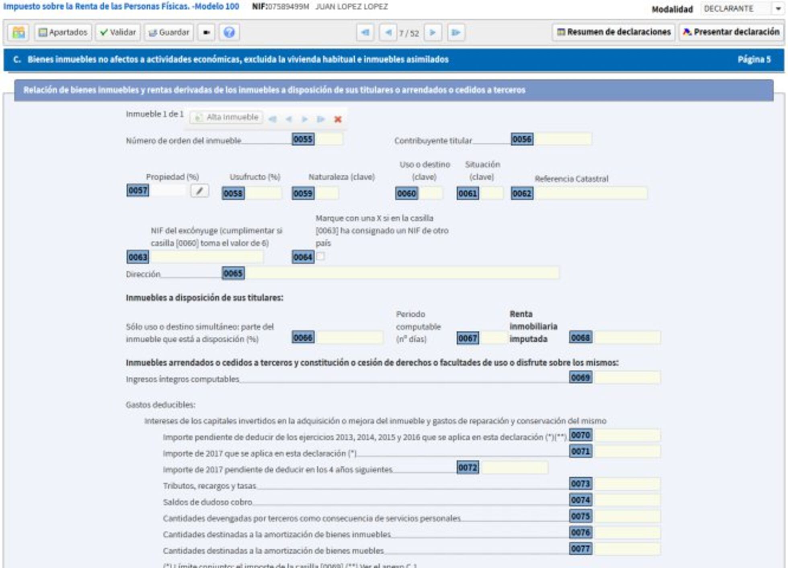
Task: Click field 0077 for amortización de bienes muebles
Action: (x=627, y=549)
